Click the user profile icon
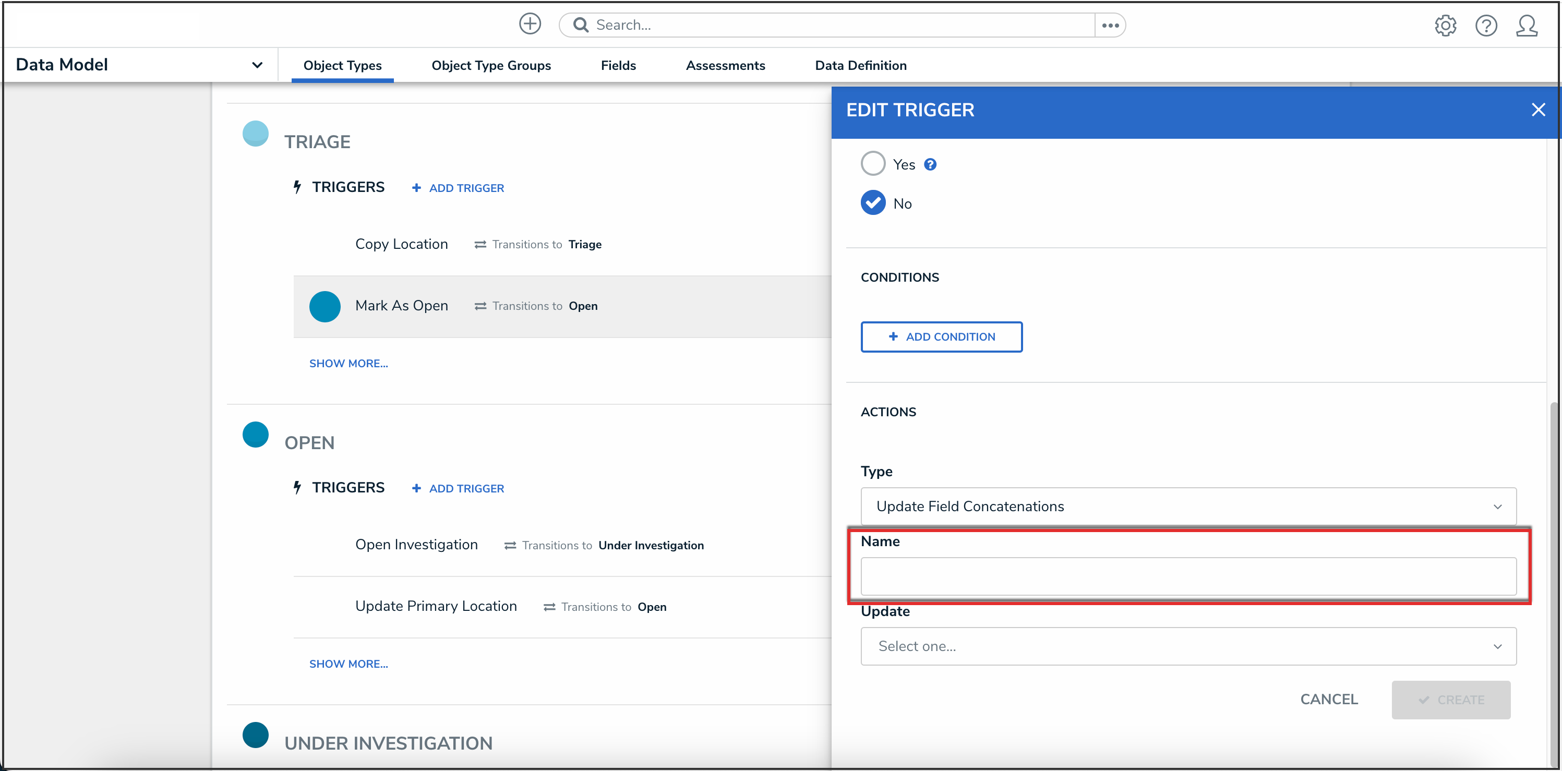The width and height of the screenshot is (1562, 771). point(1526,26)
